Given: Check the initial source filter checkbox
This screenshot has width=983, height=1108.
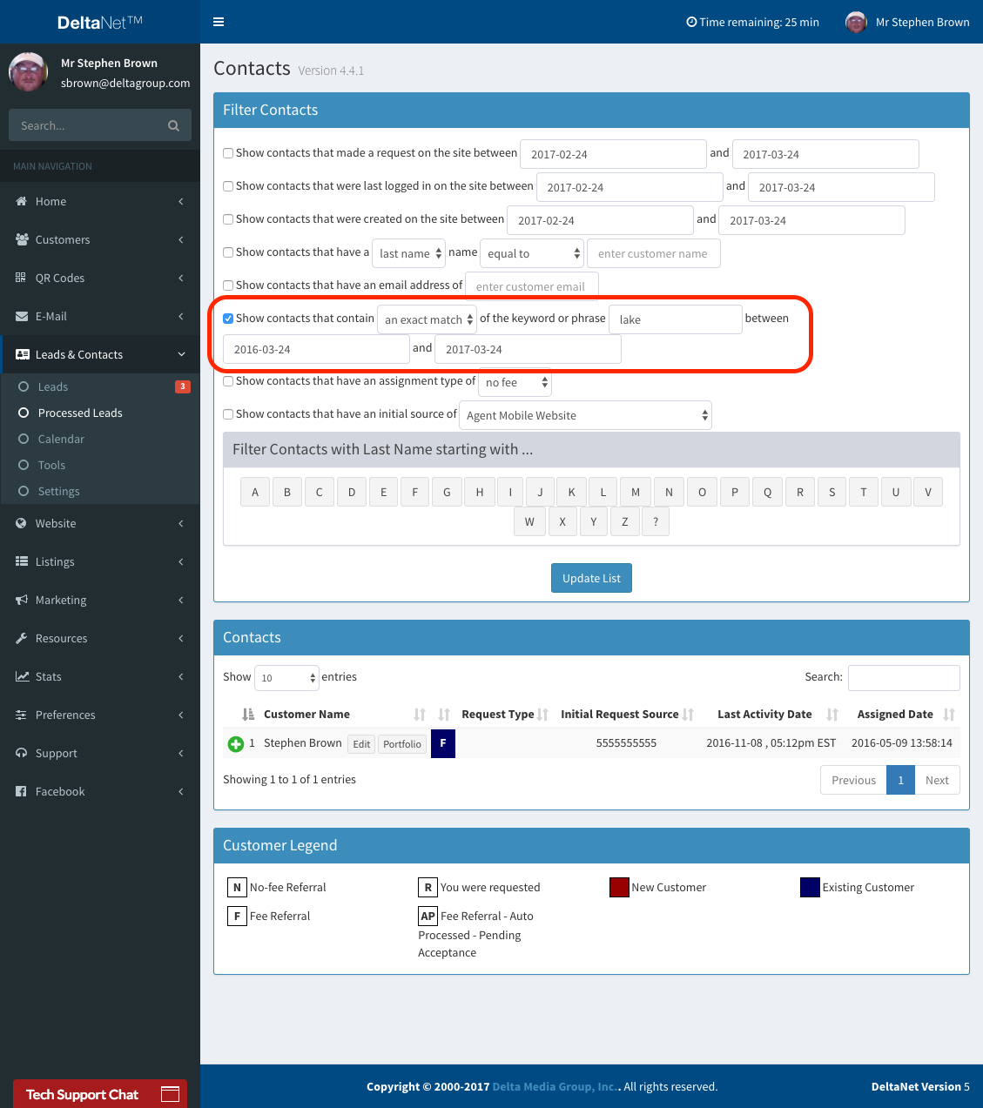Looking at the screenshot, I should coord(228,414).
